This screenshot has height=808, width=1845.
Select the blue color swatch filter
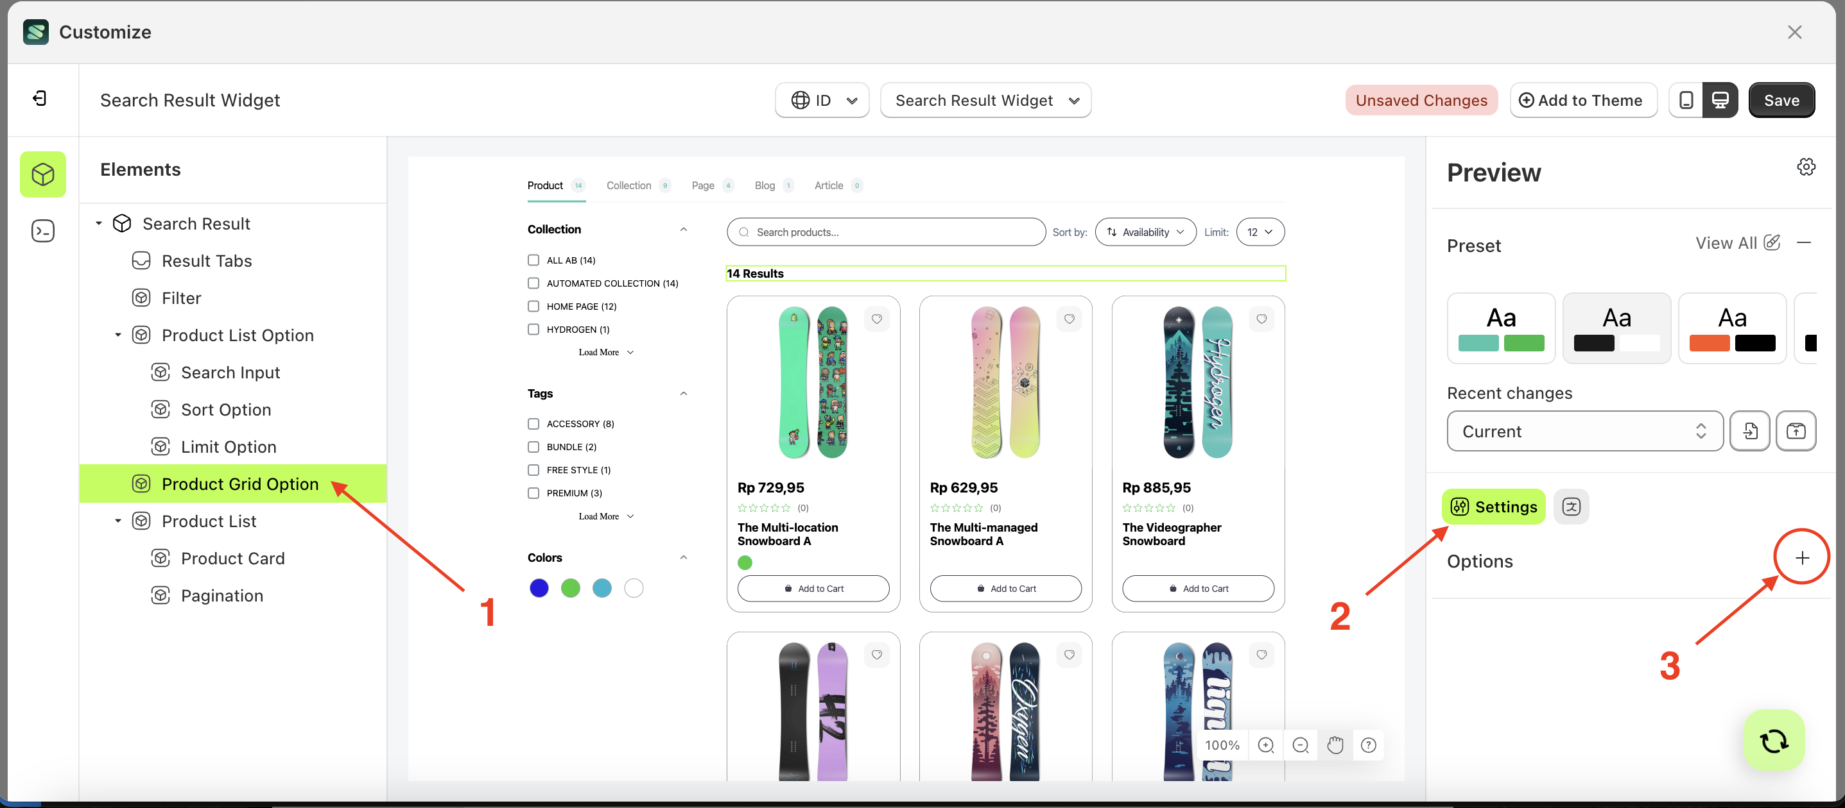point(539,587)
